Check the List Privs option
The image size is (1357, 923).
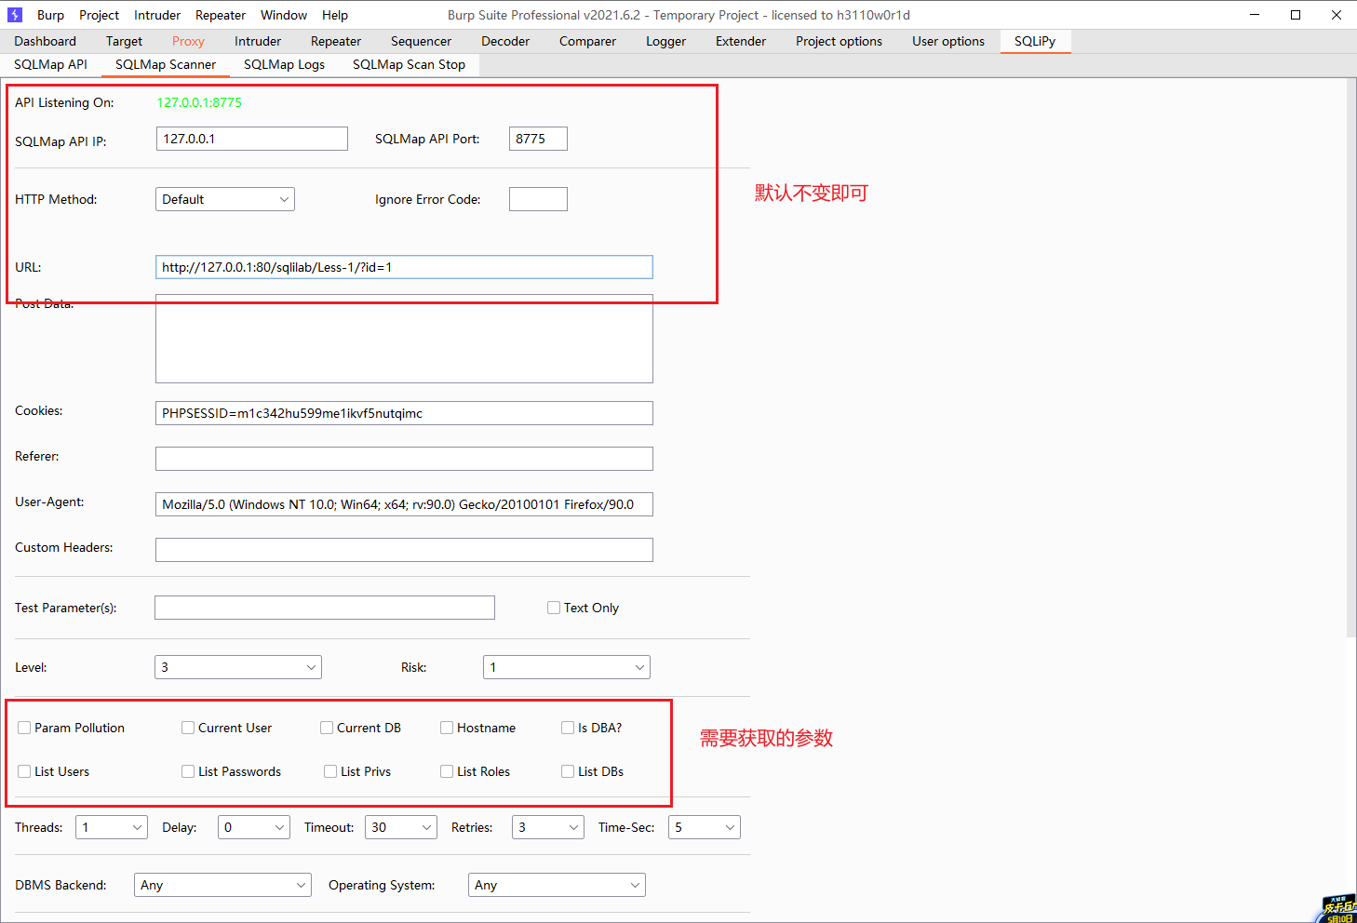[330, 771]
